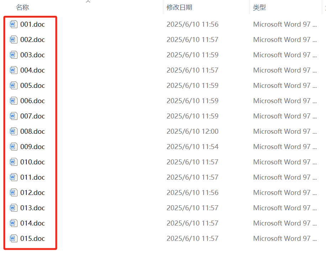Click the Word icon of 004.doc
Image resolution: width=326 pixels, height=254 pixels.
pos(13,70)
